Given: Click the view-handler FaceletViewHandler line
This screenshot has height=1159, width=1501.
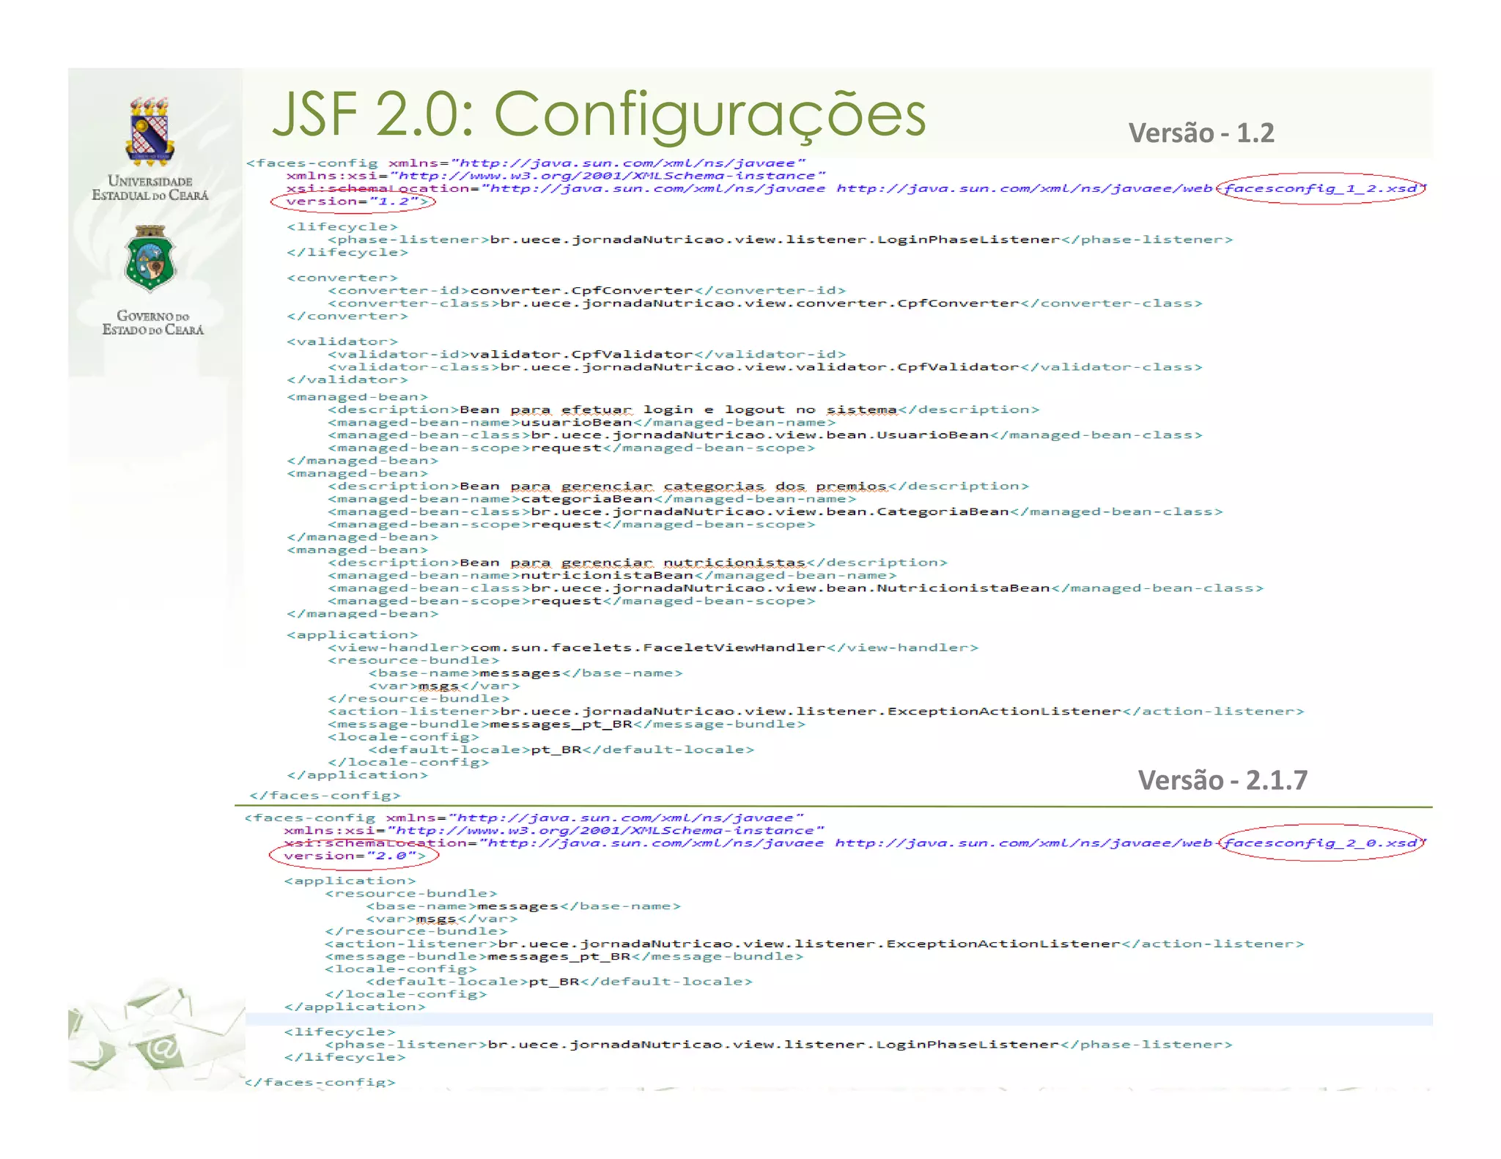Looking at the screenshot, I should pyautogui.click(x=652, y=648).
